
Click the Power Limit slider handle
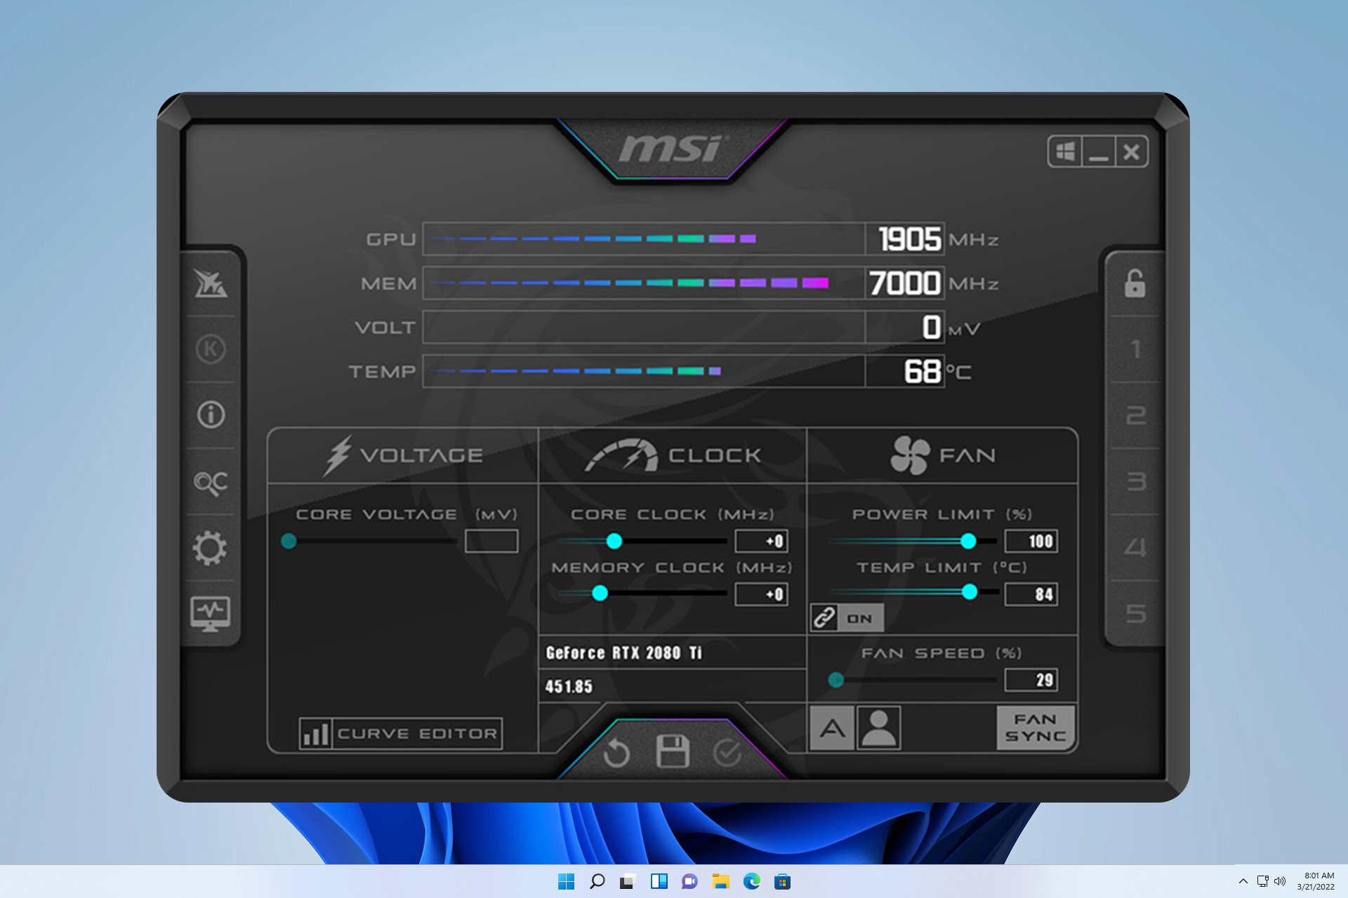coord(968,541)
